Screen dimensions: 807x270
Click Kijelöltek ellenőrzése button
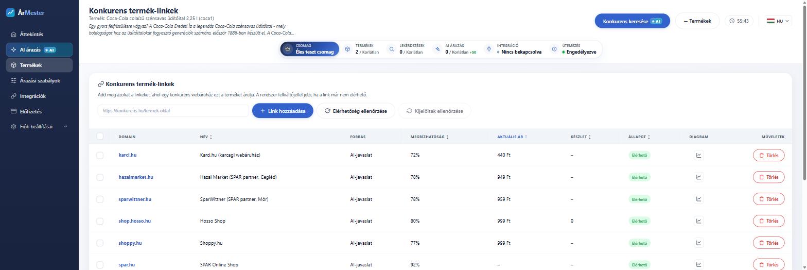point(434,111)
